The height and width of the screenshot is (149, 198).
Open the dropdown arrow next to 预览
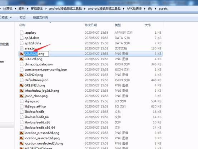click(x=11, y=17)
